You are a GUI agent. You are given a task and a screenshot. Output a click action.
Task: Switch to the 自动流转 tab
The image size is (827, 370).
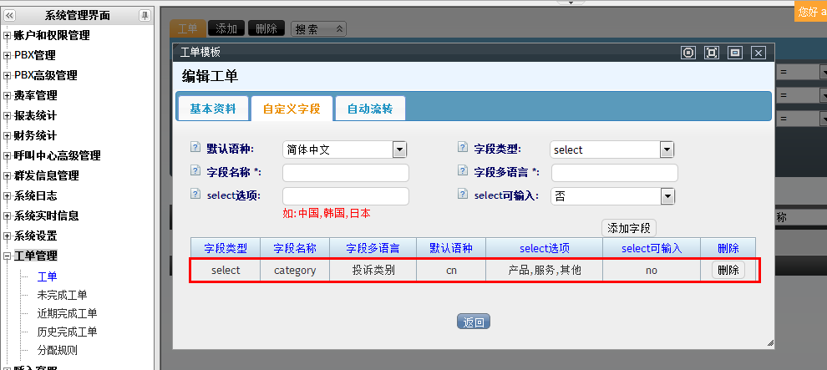369,109
